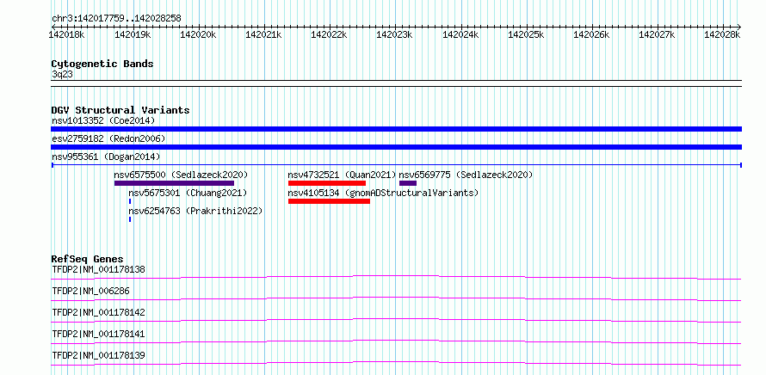The image size is (766, 375).
Task: Click the 142020k ruler tick label
Action: [x=198, y=34]
